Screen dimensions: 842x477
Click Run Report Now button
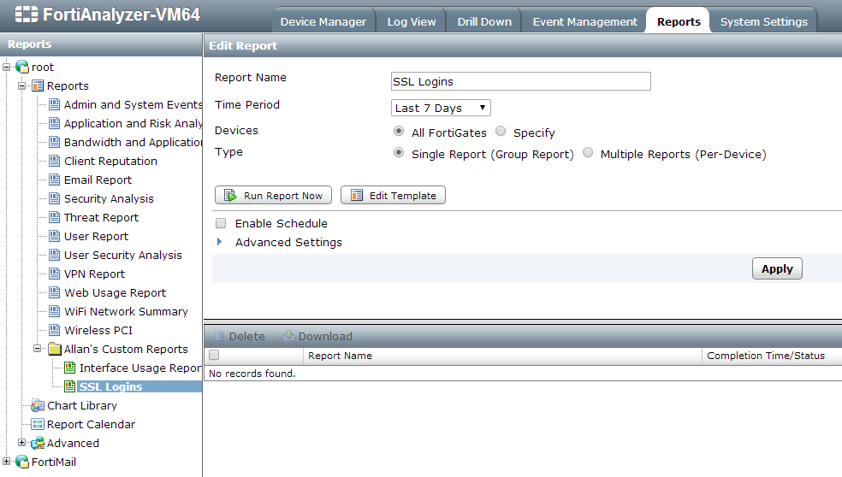273,195
